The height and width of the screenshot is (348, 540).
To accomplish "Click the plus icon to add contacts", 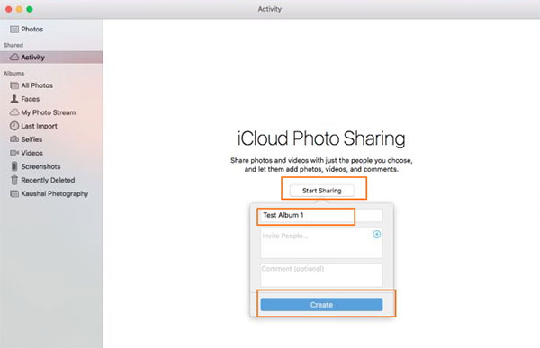I will [x=377, y=235].
